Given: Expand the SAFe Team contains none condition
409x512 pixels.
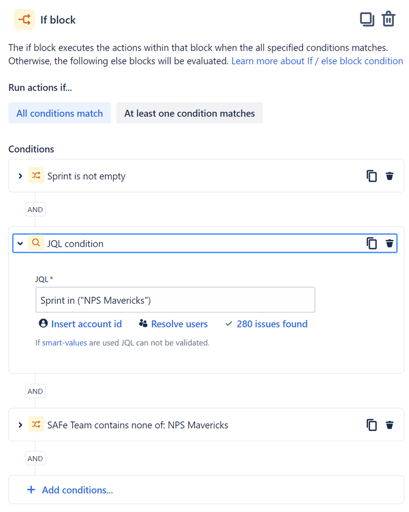Looking at the screenshot, I should click(20, 425).
